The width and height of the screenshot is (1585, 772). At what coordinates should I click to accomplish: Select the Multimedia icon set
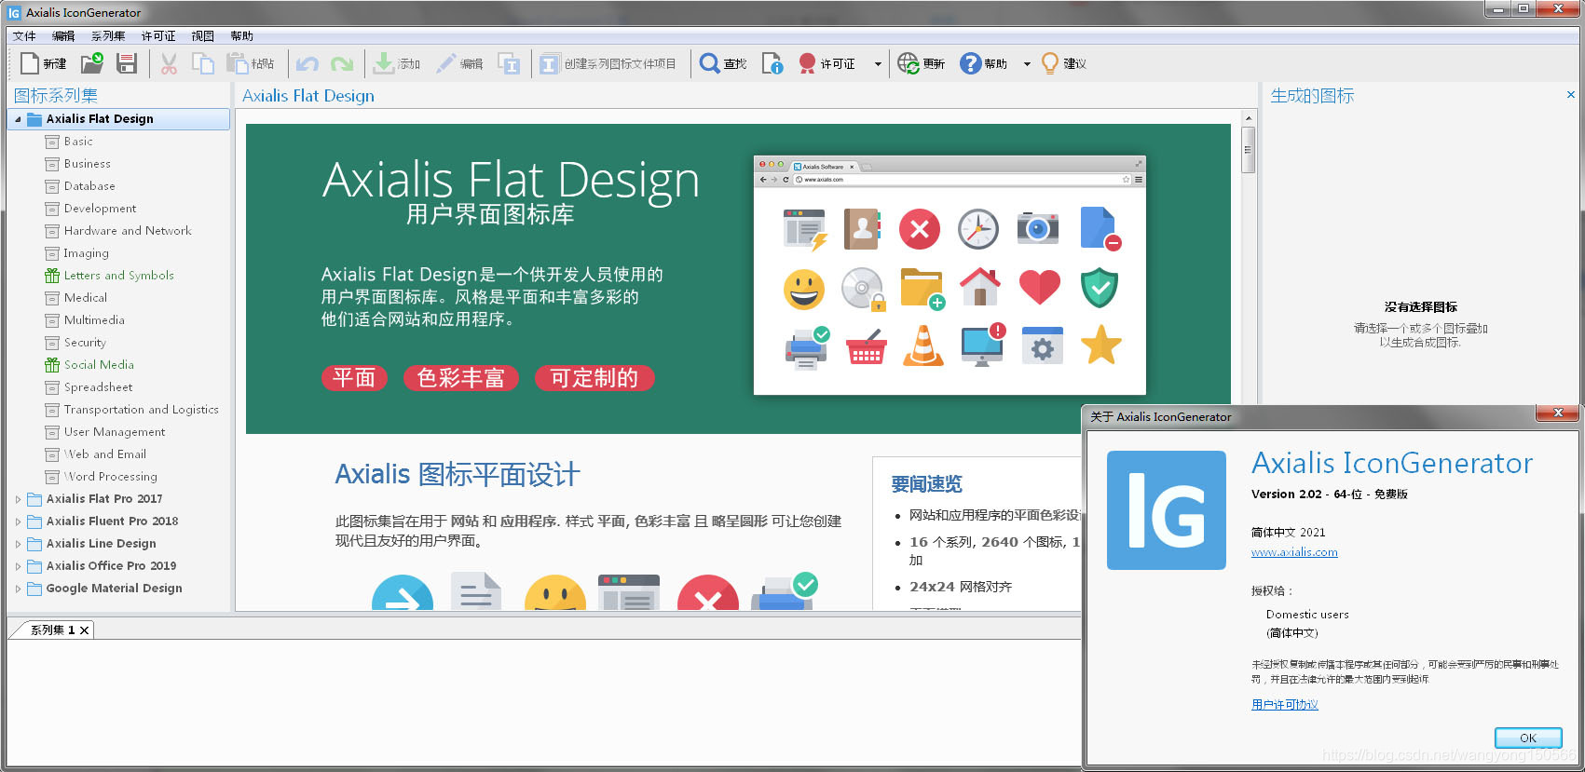tap(94, 320)
